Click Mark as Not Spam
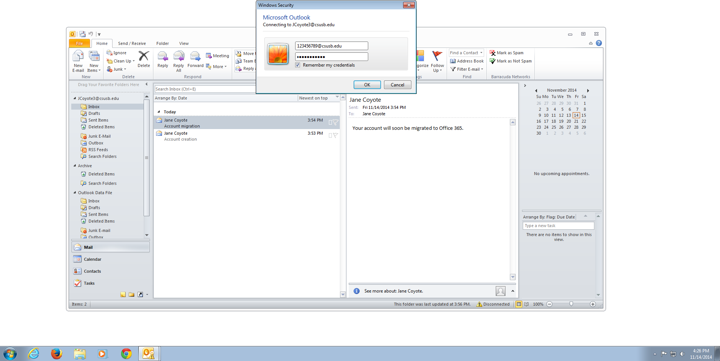Screen dimensions: 720x361 pos(511,61)
